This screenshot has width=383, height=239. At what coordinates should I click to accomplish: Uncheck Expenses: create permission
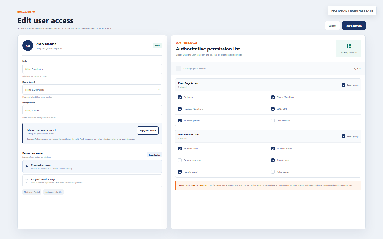click(x=273, y=148)
